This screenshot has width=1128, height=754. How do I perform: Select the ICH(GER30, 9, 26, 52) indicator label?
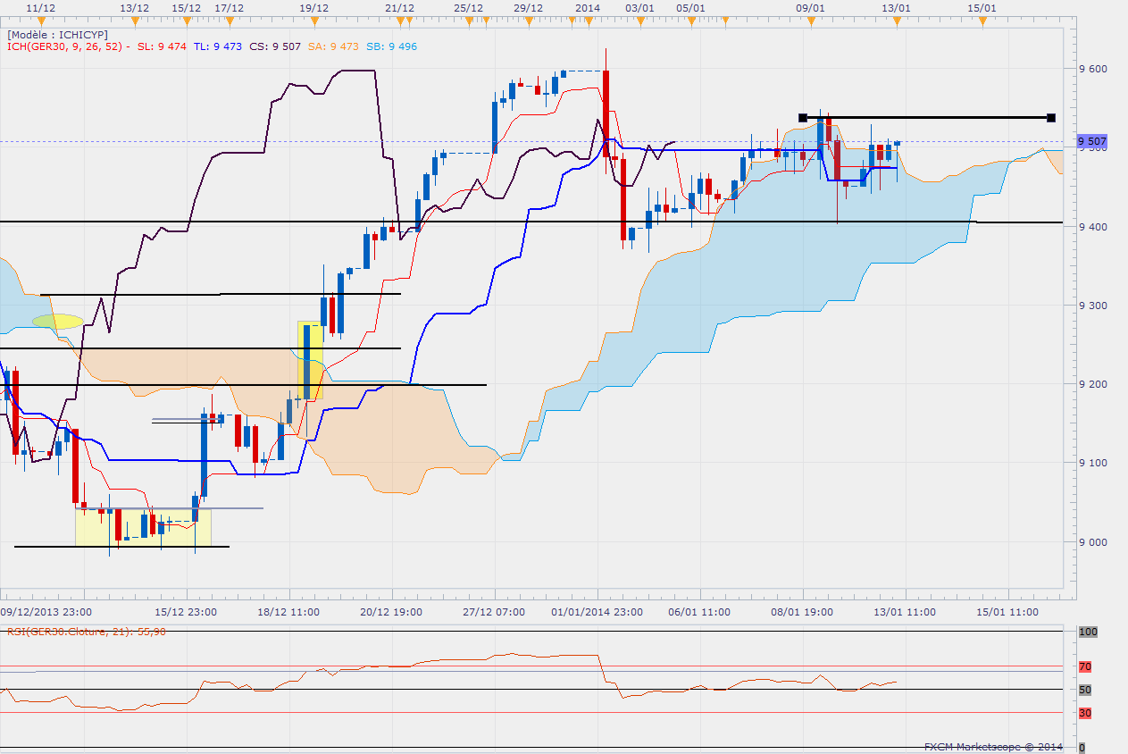tap(66, 46)
